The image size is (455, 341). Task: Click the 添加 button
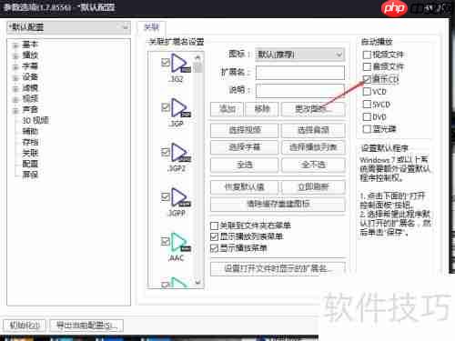click(x=227, y=109)
